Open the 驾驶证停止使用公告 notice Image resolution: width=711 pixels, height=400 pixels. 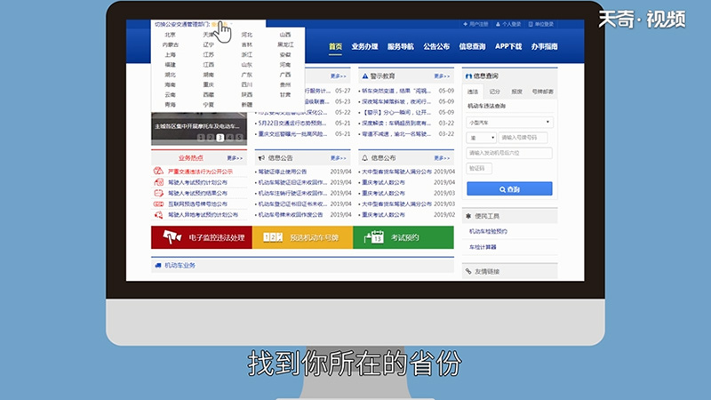(x=283, y=172)
